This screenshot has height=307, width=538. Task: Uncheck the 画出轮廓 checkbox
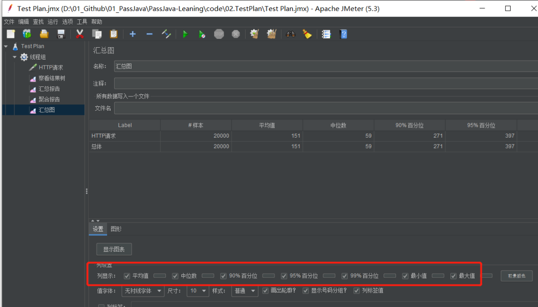pyautogui.click(x=265, y=291)
